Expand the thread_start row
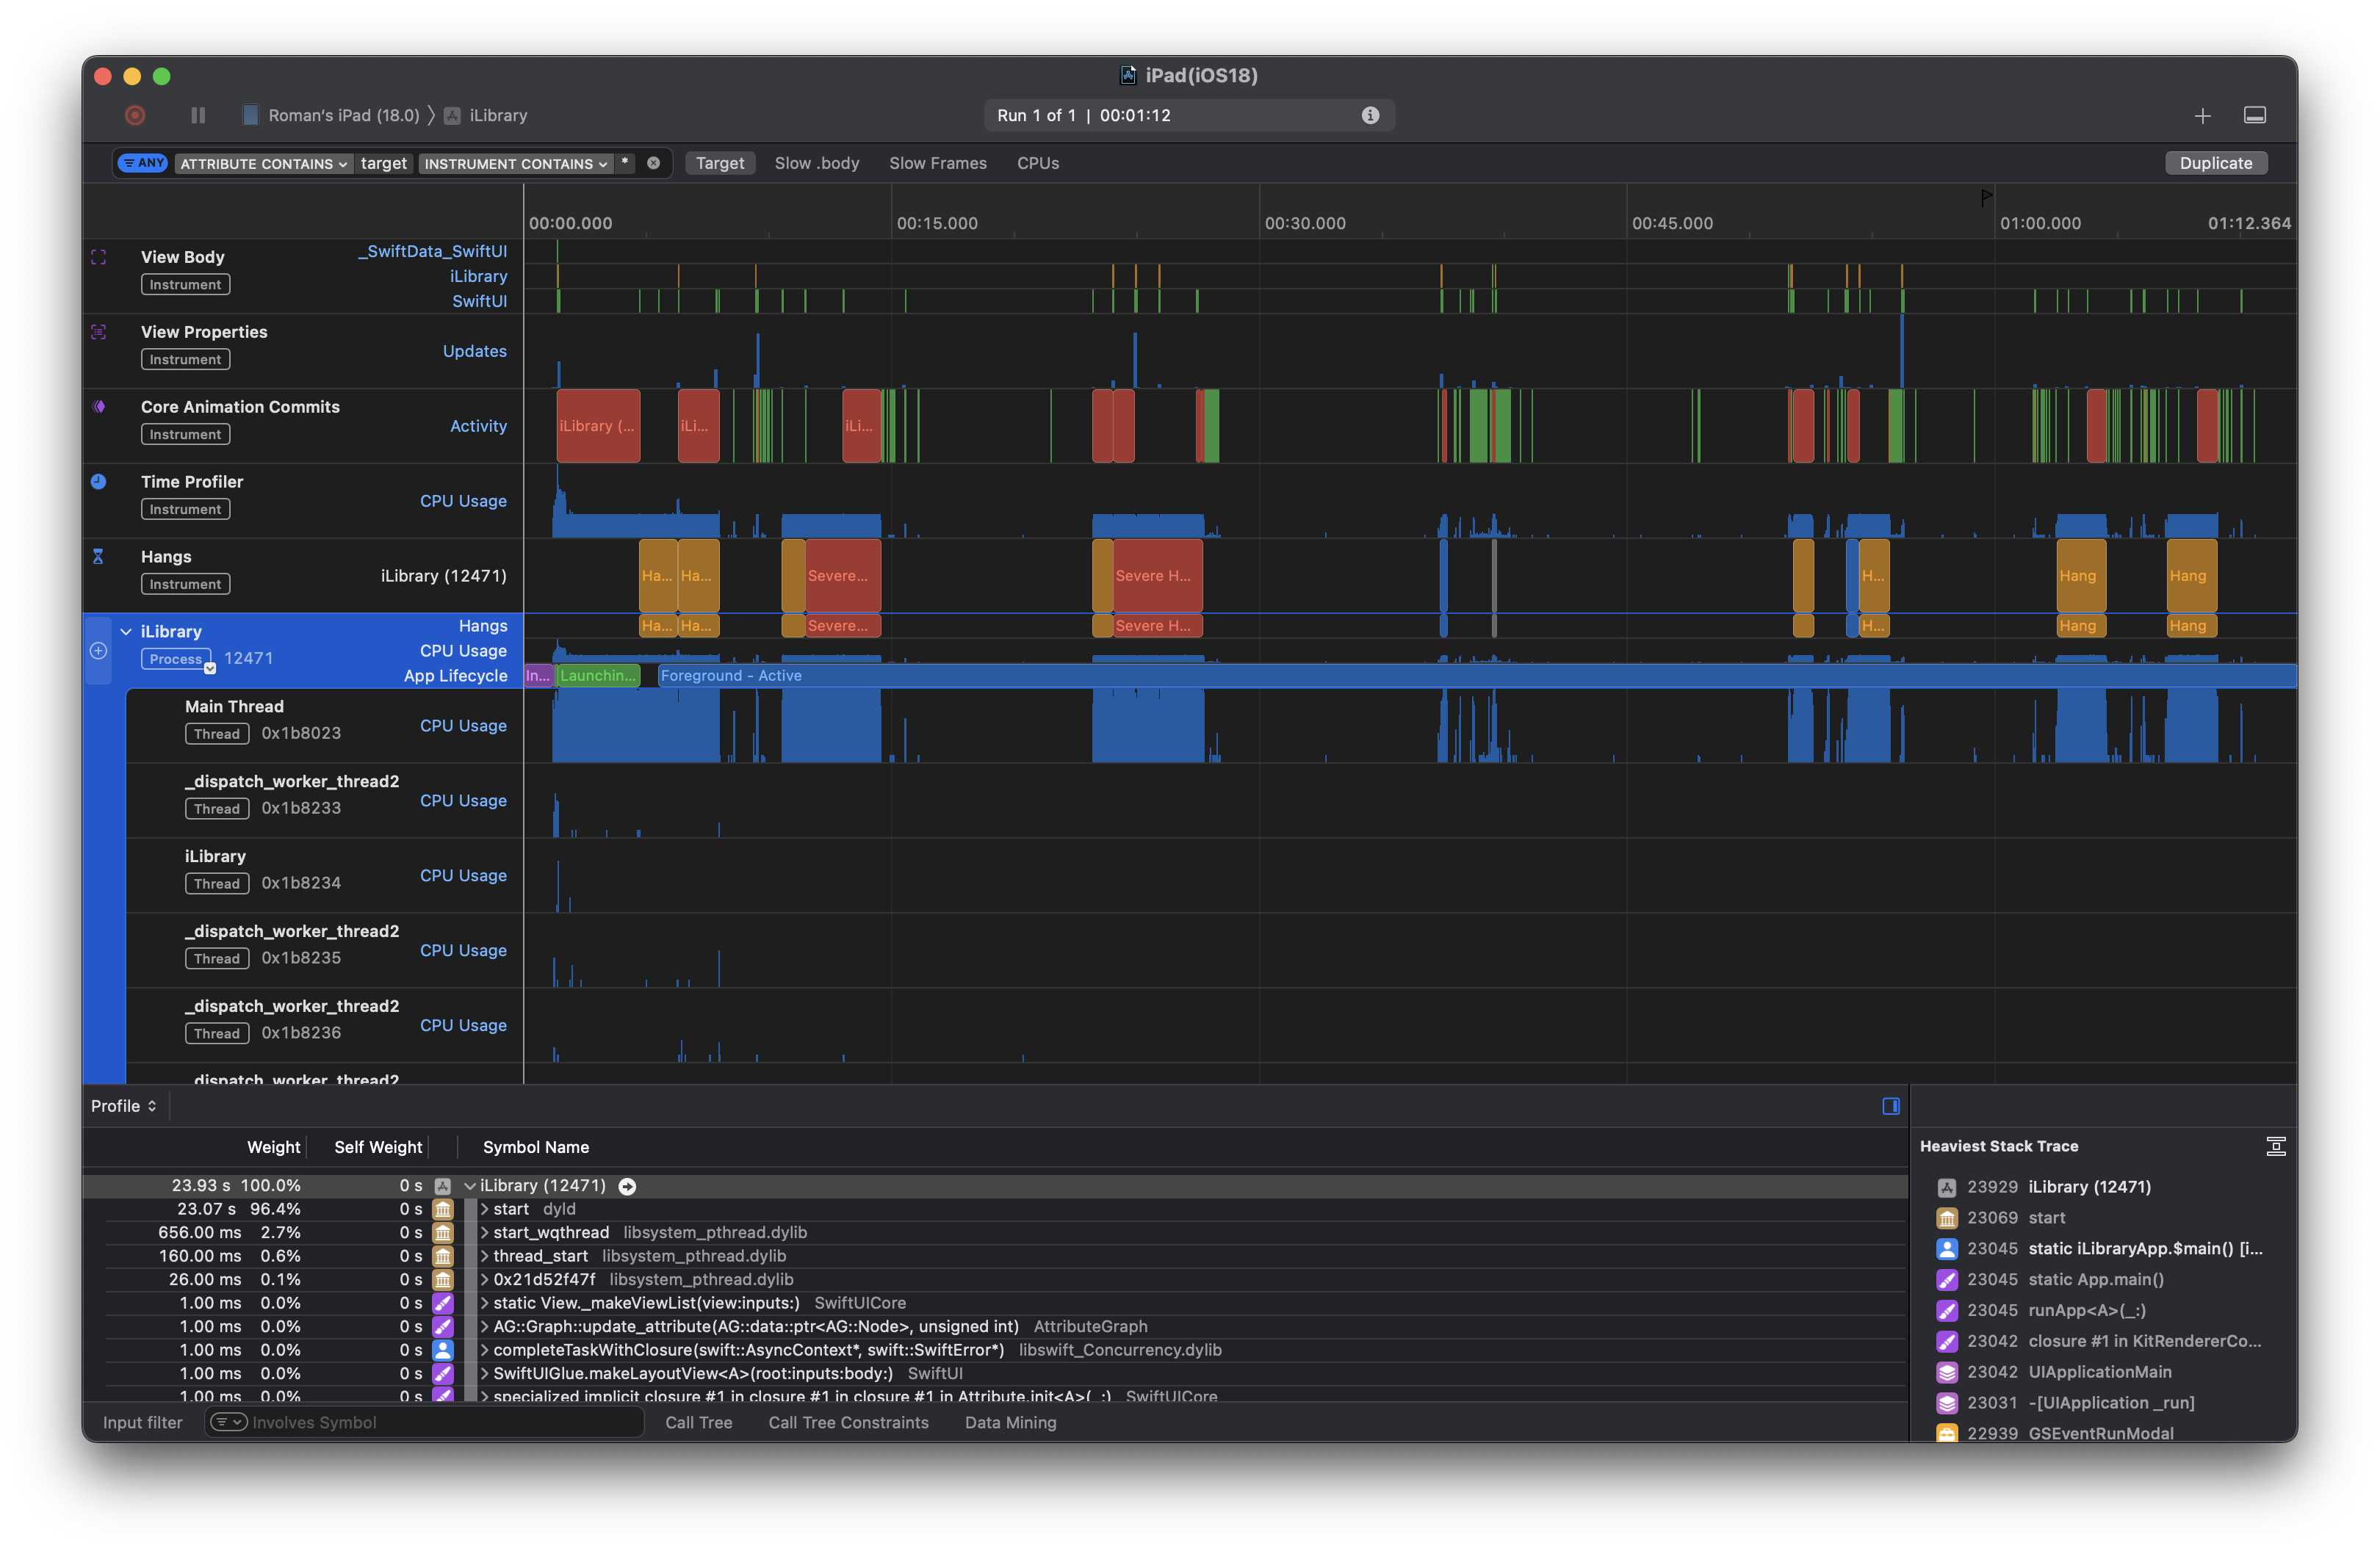The image size is (2380, 1551). (x=485, y=1256)
